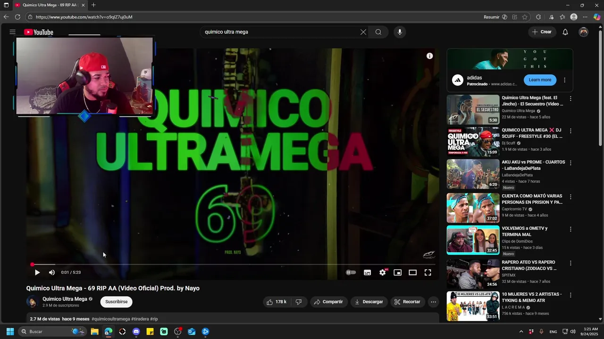
Task: Open options for 10 MUJERES VS 2 ARTISTAS
Action: coord(570,295)
